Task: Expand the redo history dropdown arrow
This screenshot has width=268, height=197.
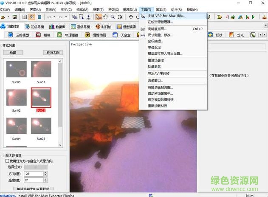Action: [x=66, y=17]
